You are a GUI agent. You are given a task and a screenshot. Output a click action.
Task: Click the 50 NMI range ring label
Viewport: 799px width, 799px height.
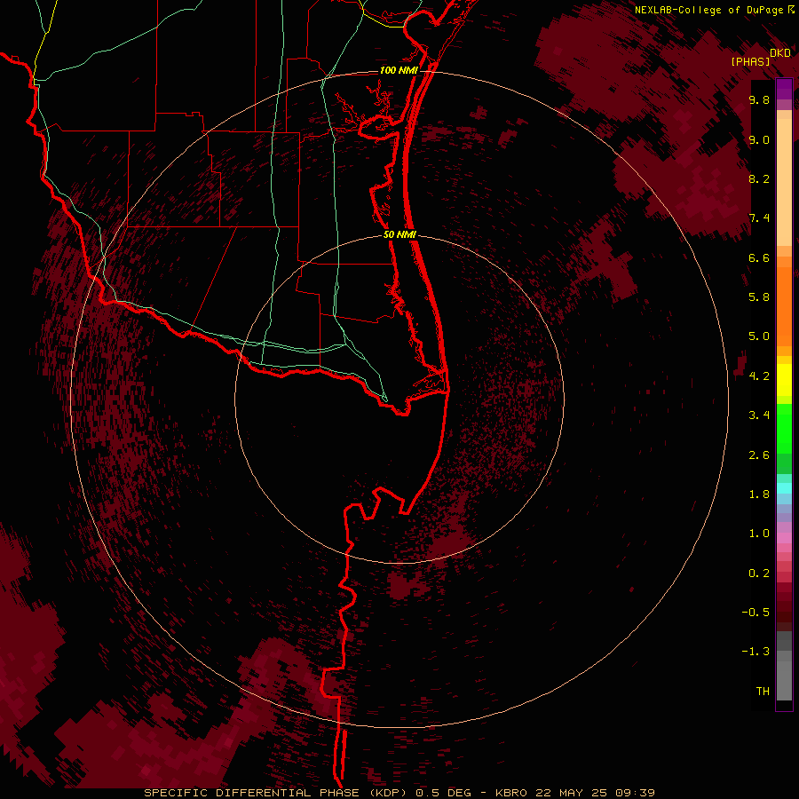click(399, 234)
